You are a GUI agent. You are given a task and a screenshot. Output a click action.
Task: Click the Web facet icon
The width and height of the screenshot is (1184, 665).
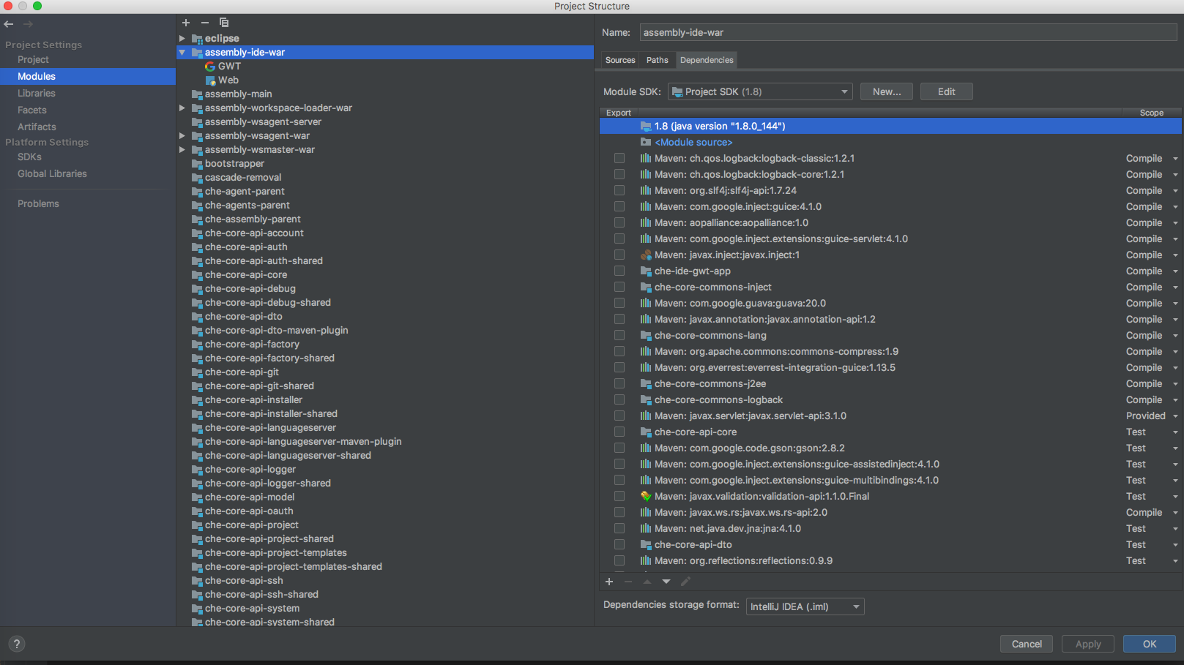click(x=210, y=80)
